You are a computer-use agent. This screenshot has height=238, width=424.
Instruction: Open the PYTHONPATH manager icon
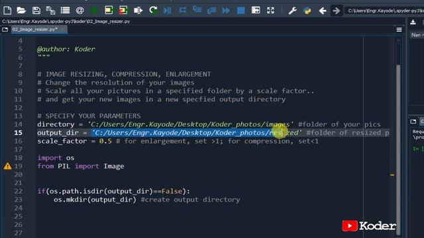(x=307, y=11)
